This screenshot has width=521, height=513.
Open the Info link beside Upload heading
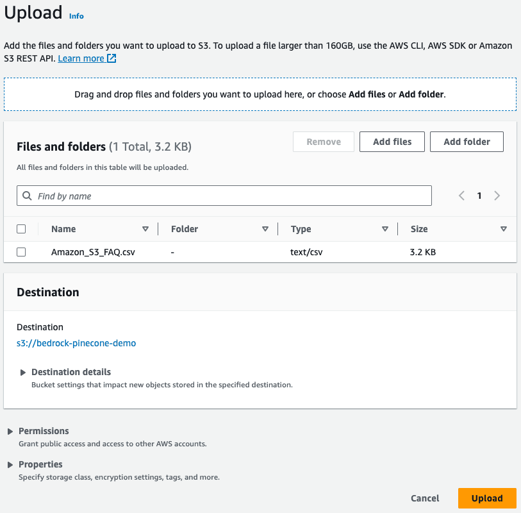76,16
